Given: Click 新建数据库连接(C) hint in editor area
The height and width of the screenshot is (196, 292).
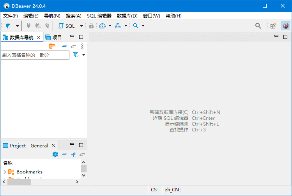Looking at the screenshot, I should click(x=169, y=112).
